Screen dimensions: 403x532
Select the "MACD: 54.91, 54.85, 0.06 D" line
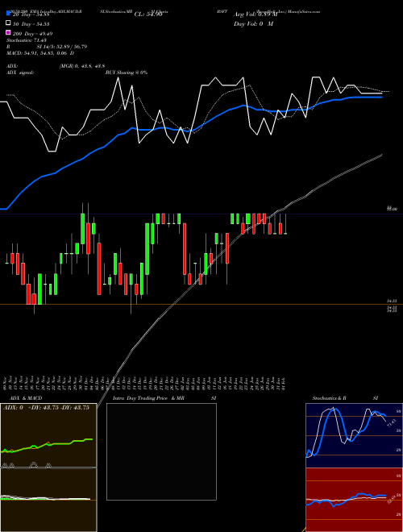pyautogui.click(x=40, y=53)
